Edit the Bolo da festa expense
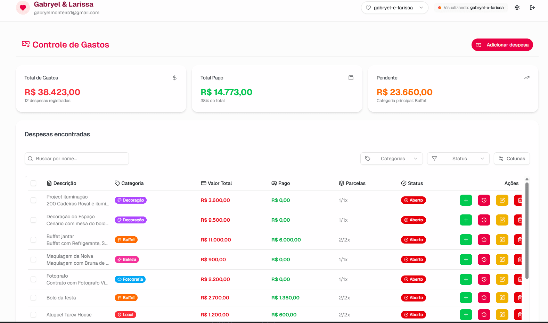This screenshot has width=548, height=323. click(x=502, y=298)
